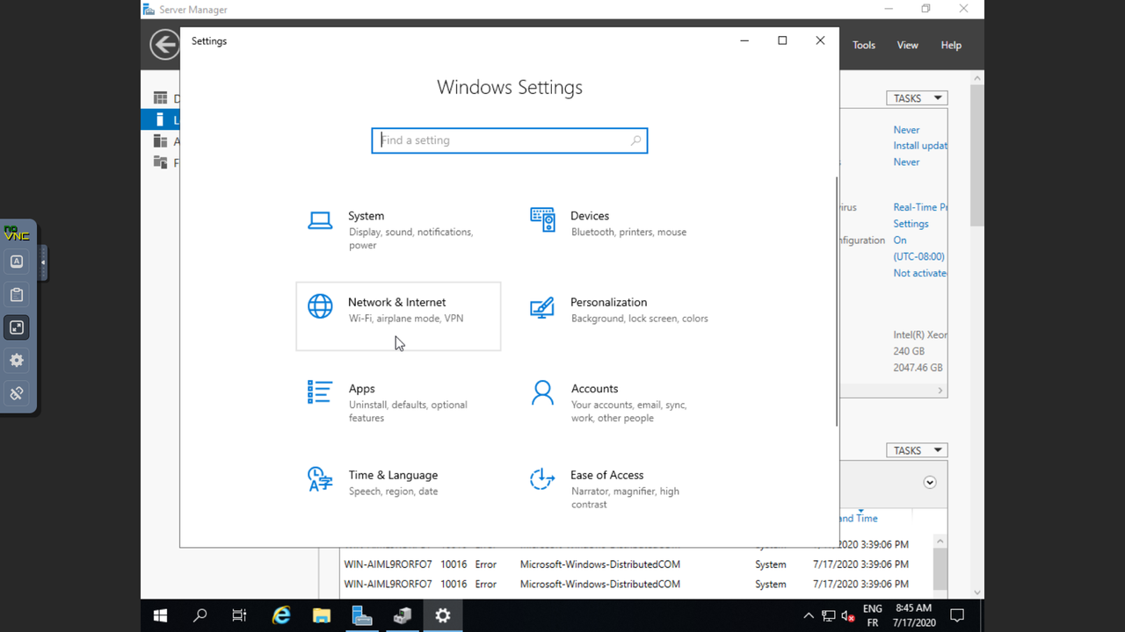The height and width of the screenshot is (632, 1125).
Task: Collapse events section with circled chevron
Action: 930,483
